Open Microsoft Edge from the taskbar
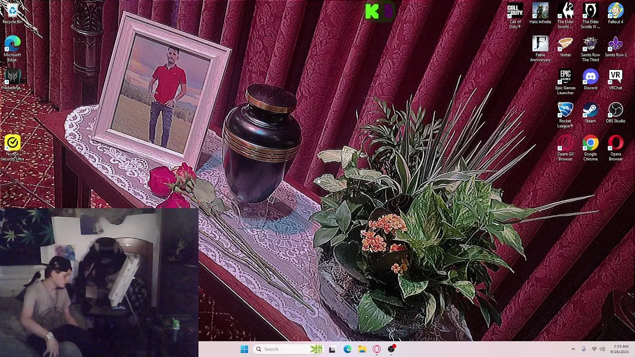This screenshot has width=635, height=357. pos(347,349)
